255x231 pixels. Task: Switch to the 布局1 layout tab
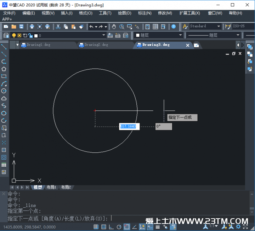51,187
